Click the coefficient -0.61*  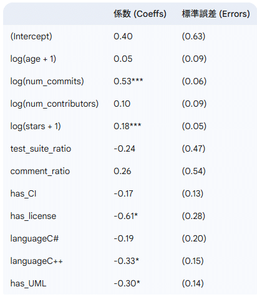(125, 216)
